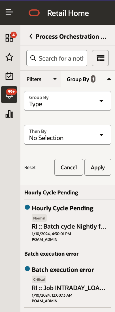Open the tasks calendar-check sidebar icon
The width and height of the screenshot is (115, 312).
tap(9, 76)
